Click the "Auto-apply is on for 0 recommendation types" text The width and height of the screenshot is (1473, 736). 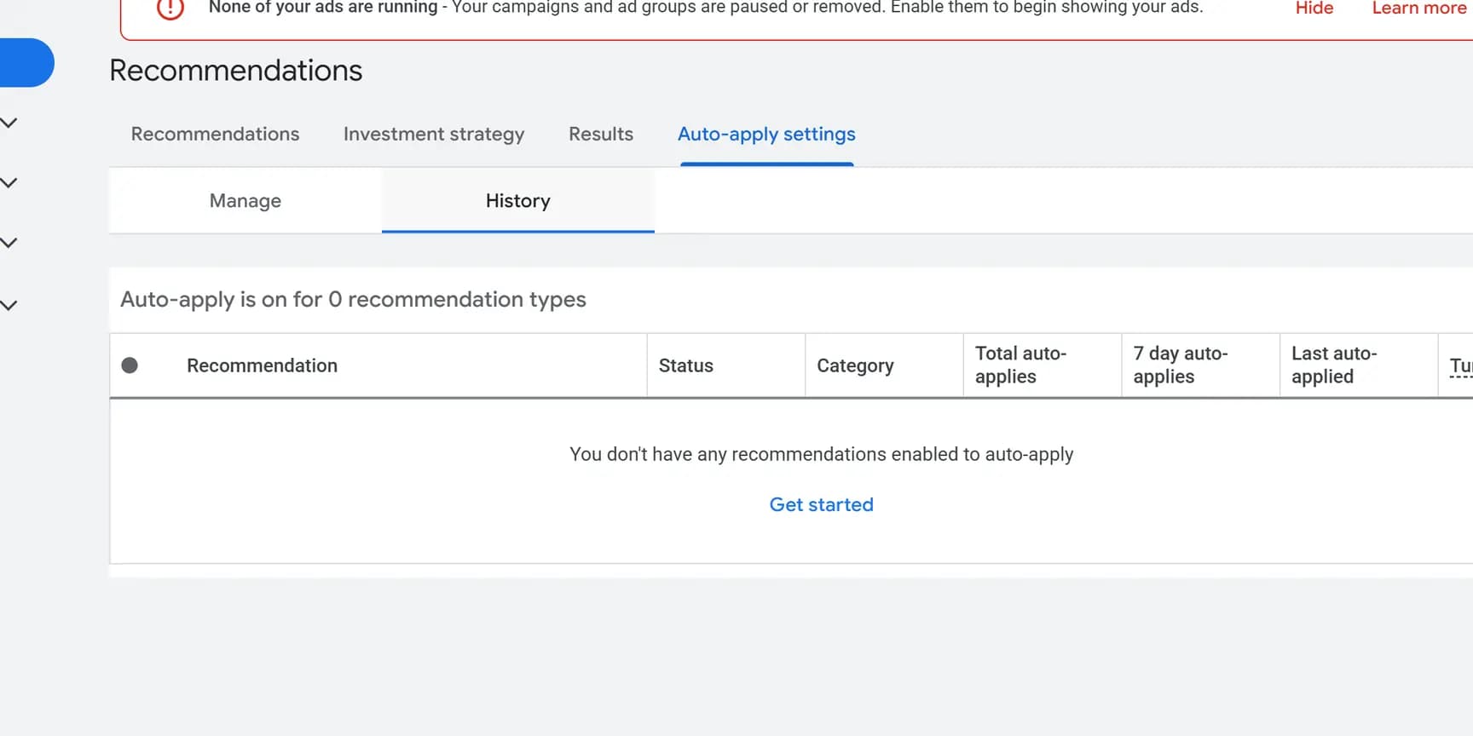(353, 299)
